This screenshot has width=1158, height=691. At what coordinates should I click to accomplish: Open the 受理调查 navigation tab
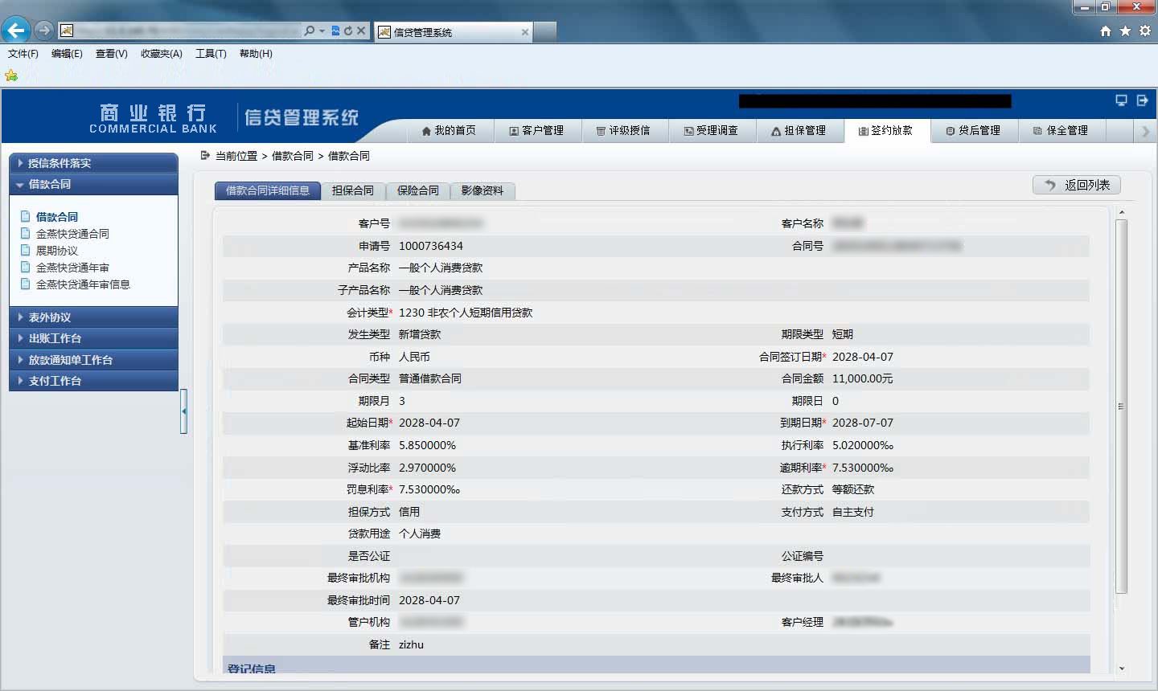pos(711,130)
